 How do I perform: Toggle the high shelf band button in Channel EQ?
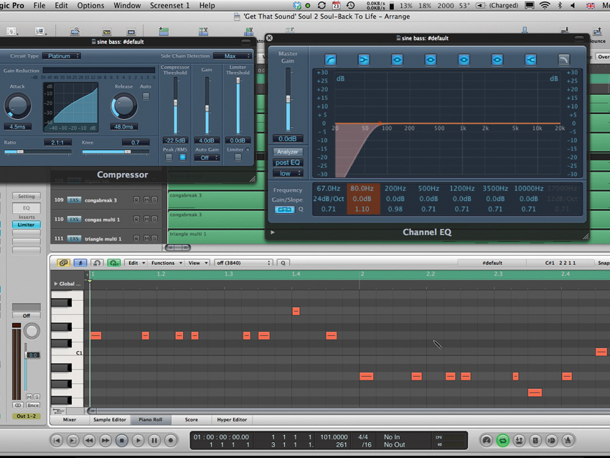click(530, 60)
